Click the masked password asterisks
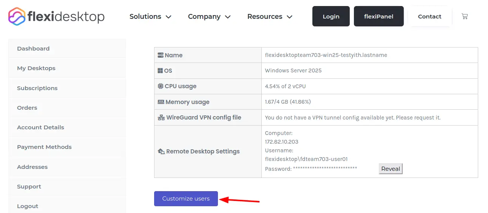This screenshot has width=488, height=213. [x=325, y=168]
